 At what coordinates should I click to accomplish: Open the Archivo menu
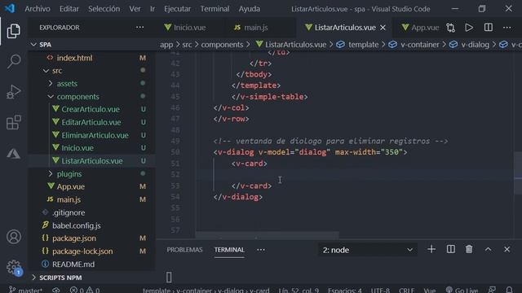pos(38,9)
